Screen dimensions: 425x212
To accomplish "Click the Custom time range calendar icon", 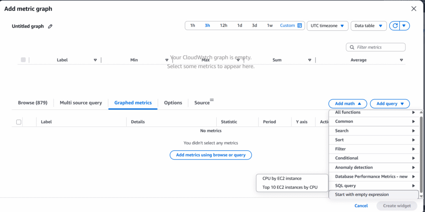I will [300, 26].
